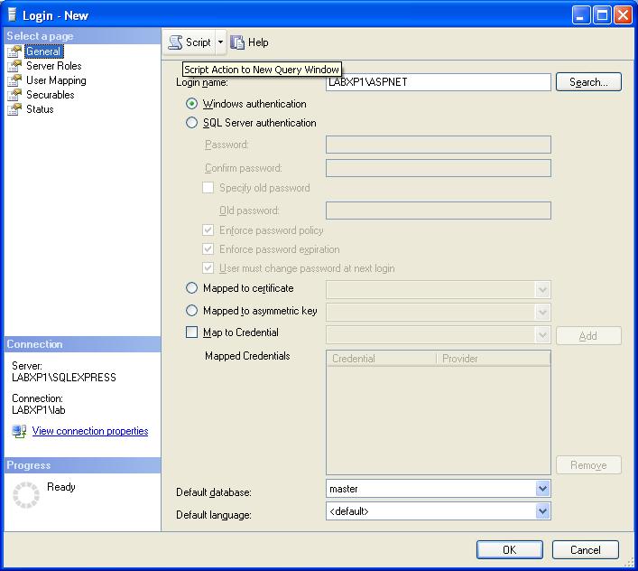Click the connection properties icon
Image resolution: width=638 pixels, height=571 pixels.
pos(19,432)
